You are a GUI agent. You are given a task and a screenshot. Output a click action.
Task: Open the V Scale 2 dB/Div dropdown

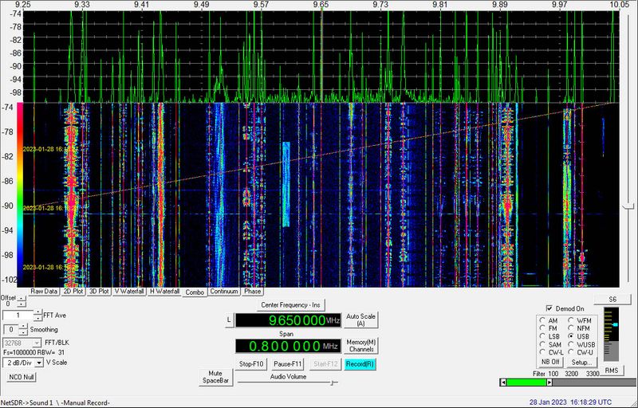(x=23, y=363)
